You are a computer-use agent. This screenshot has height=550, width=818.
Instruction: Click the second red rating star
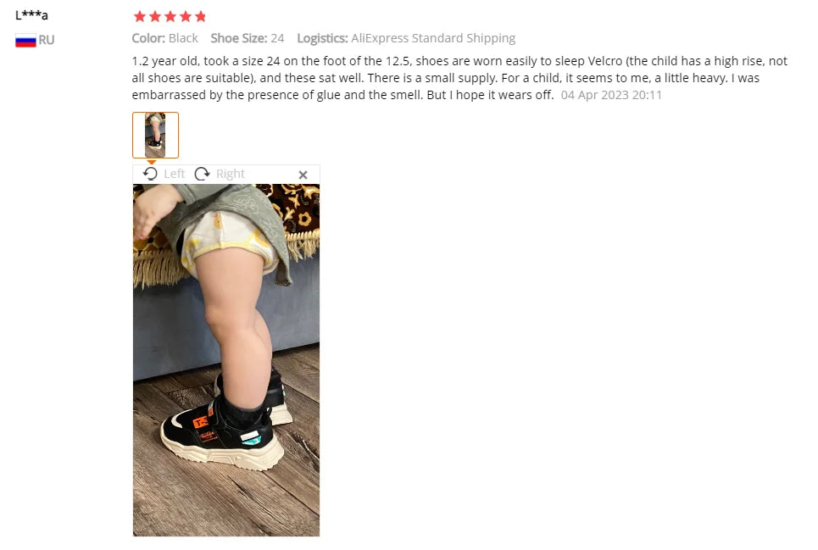pos(155,17)
